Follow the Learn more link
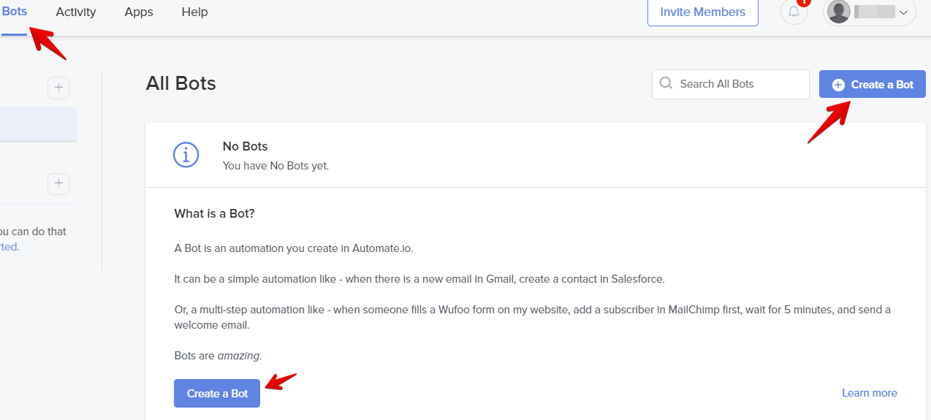Viewport: 931px width, 420px height. [x=869, y=393]
